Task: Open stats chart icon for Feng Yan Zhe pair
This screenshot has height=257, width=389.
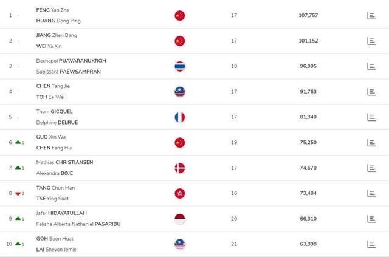Action: pyautogui.click(x=371, y=15)
